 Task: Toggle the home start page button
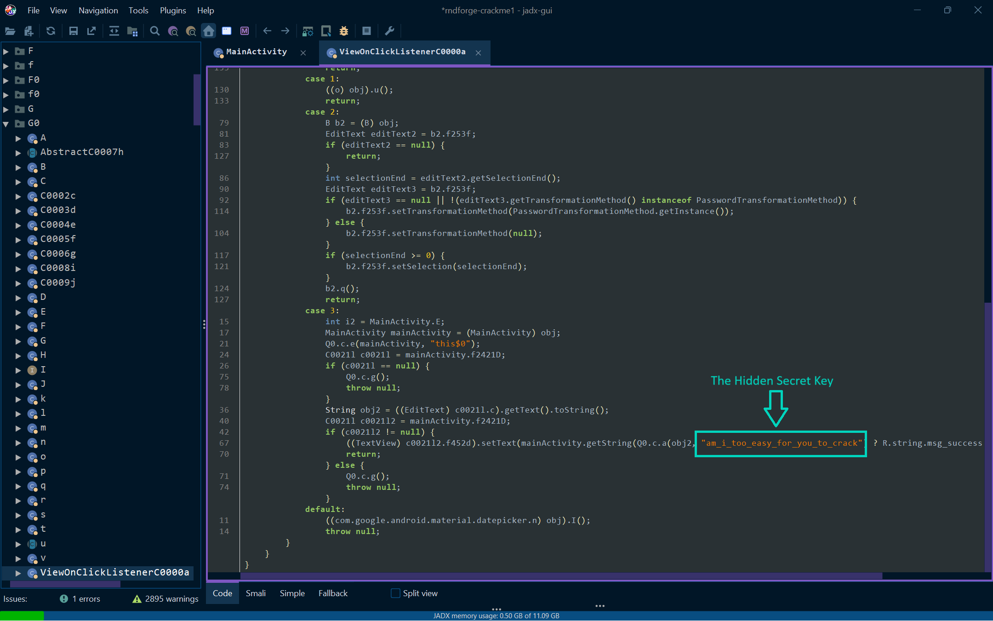click(x=209, y=31)
